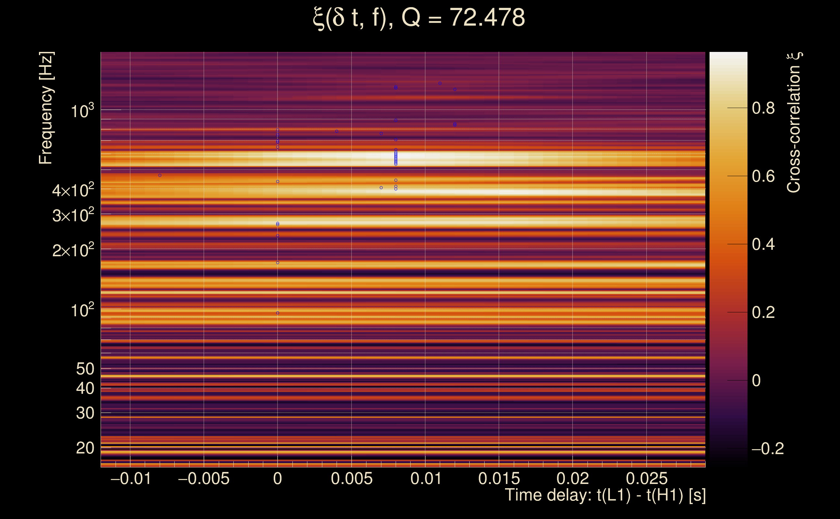Screen dimensions: 840x519
Task: Click the plot title showing Q = 72.478
Action: pyautogui.click(x=419, y=18)
